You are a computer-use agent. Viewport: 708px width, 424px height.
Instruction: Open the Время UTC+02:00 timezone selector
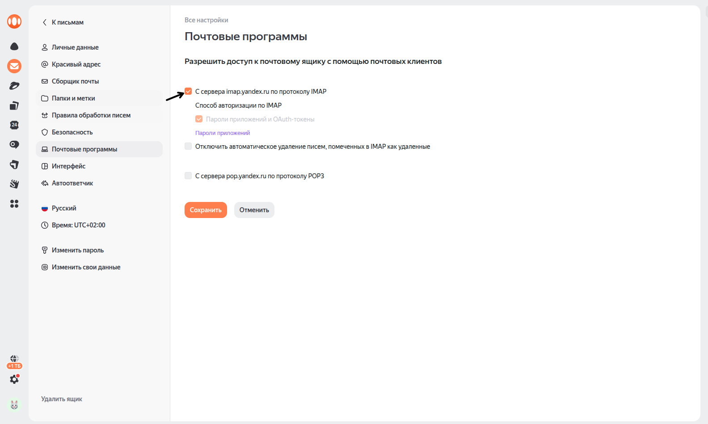click(x=79, y=225)
